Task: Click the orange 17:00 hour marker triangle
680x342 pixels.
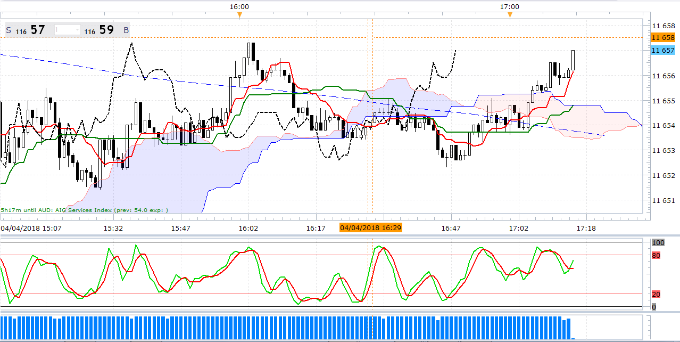Action: 510,15
